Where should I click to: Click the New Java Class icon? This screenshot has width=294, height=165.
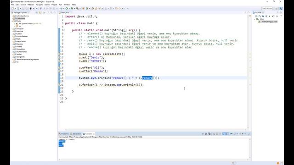[87, 8]
